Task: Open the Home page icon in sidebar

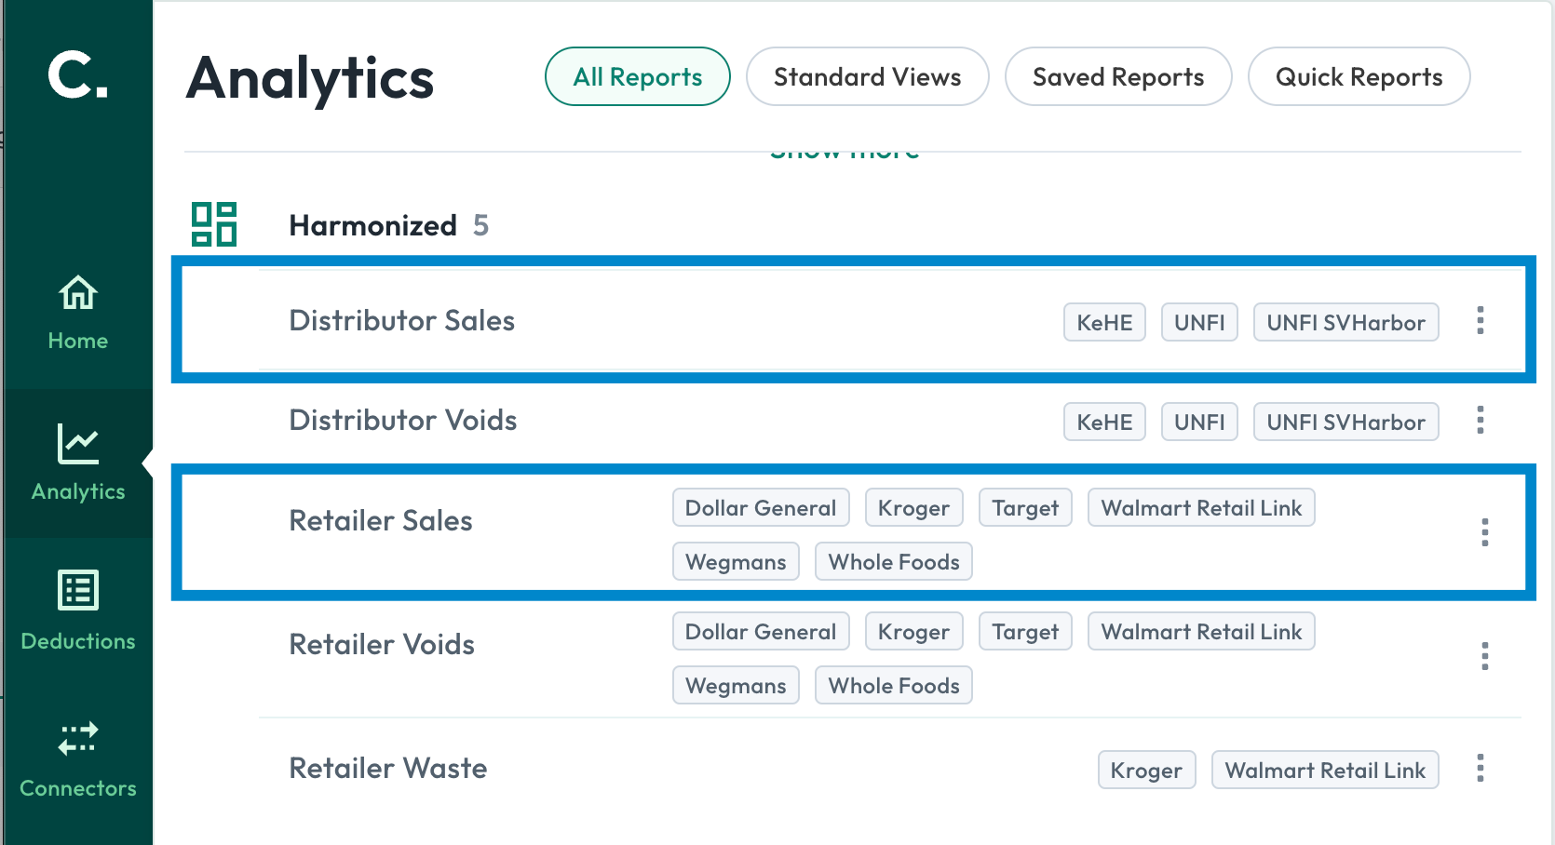Action: tap(78, 293)
